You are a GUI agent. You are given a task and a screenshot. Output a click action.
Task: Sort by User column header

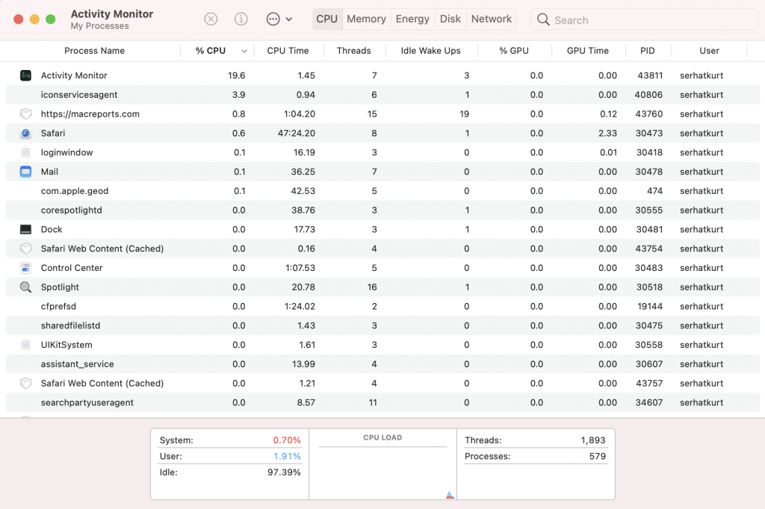coord(709,51)
